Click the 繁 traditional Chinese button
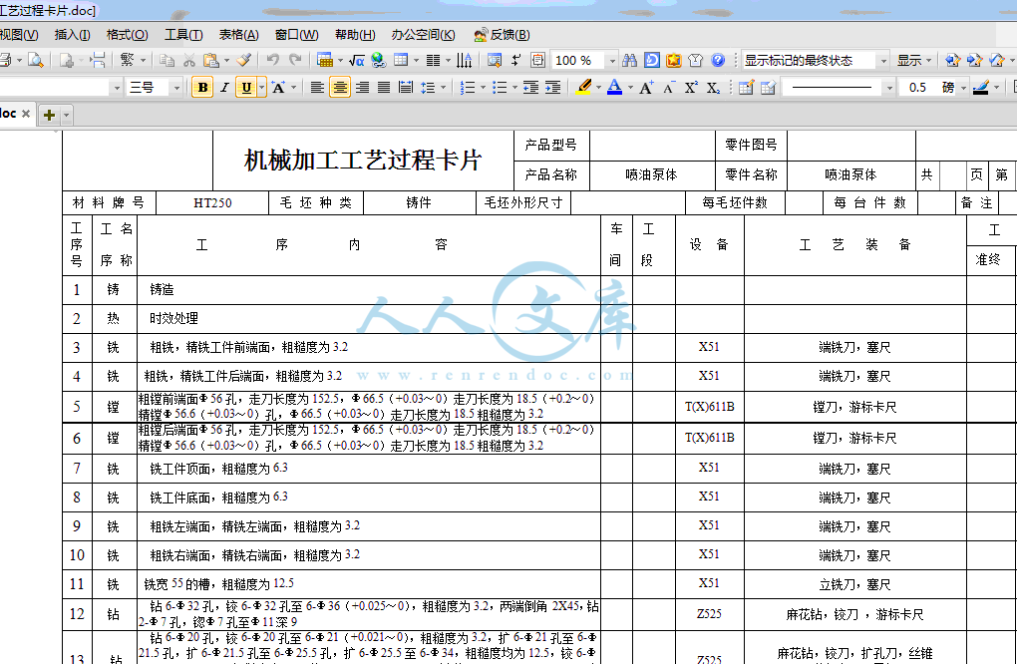This screenshot has height=664, width=1017. [x=128, y=60]
